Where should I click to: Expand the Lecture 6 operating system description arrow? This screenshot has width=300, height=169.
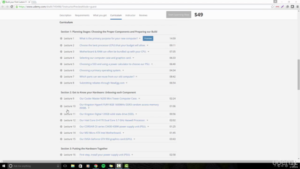coord(123,70)
